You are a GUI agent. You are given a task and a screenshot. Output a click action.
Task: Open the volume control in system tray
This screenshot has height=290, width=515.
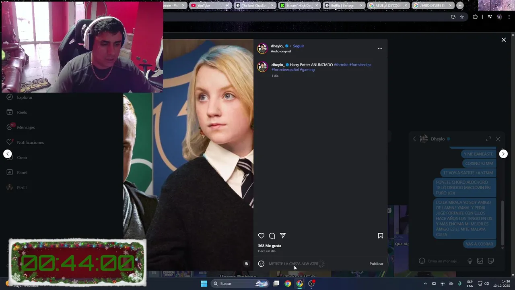pos(486,284)
